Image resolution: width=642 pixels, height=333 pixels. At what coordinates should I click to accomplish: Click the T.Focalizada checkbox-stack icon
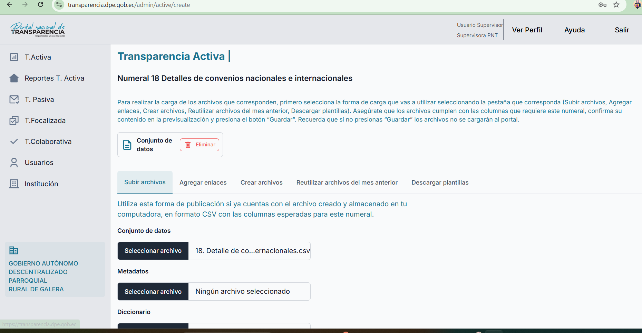14,121
